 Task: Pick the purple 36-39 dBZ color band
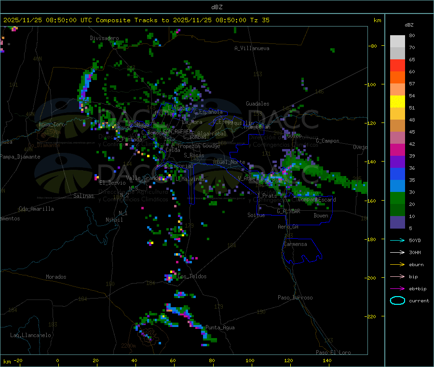[397, 162]
